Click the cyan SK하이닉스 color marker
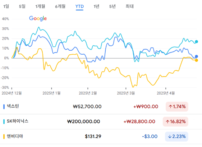This screenshot has width=202, height=147. tap(4, 121)
